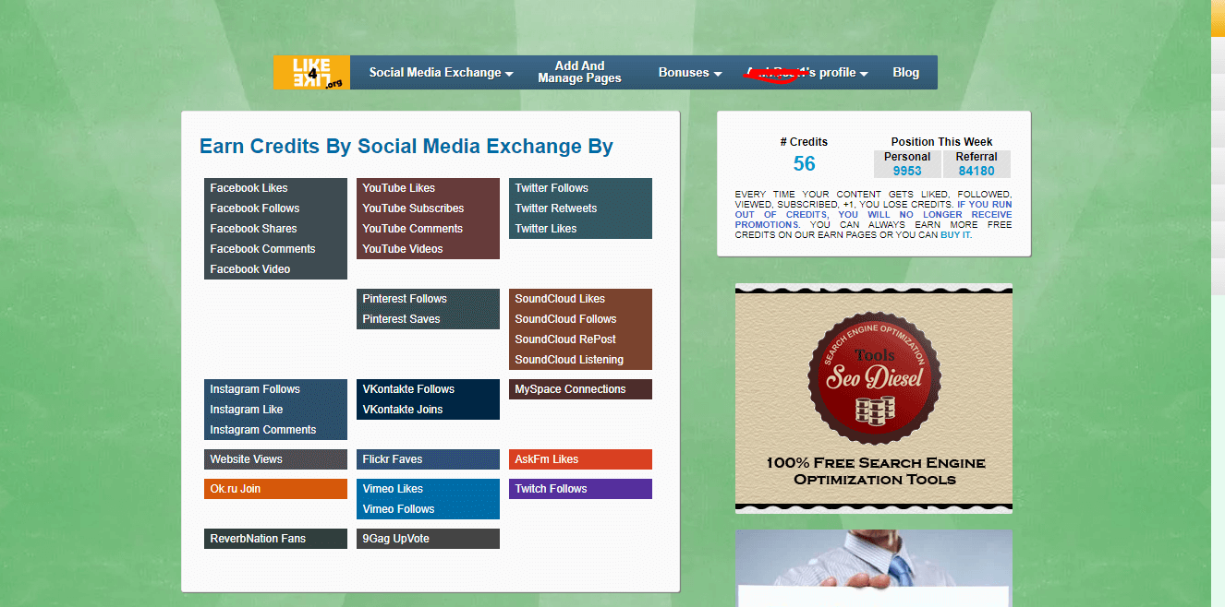Viewport: 1225px width, 607px height.
Task: Open Instagram Comments exchange
Action: tap(262, 430)
